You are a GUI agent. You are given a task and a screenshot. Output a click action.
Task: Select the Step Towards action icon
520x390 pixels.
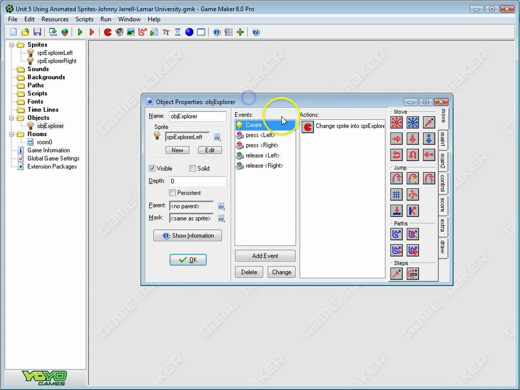pyautogui.click(x=396, y=274)
